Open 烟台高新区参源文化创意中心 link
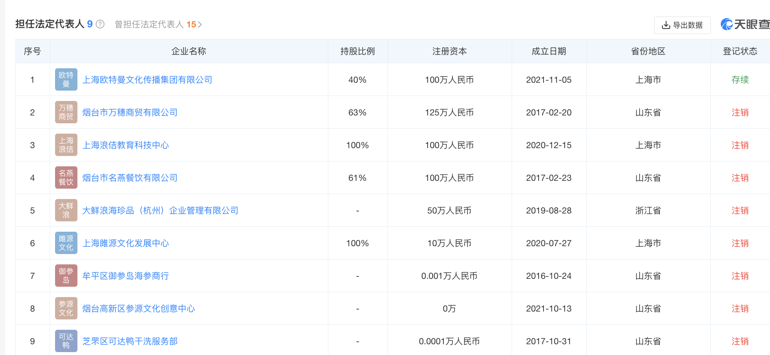 (138, 309)
